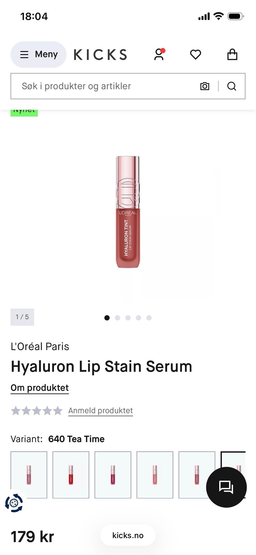Viewport: 256px width, 555px height.
Task: Click the Anmeld produktet link
Action: pyautogui.click(x=101, y=411)
